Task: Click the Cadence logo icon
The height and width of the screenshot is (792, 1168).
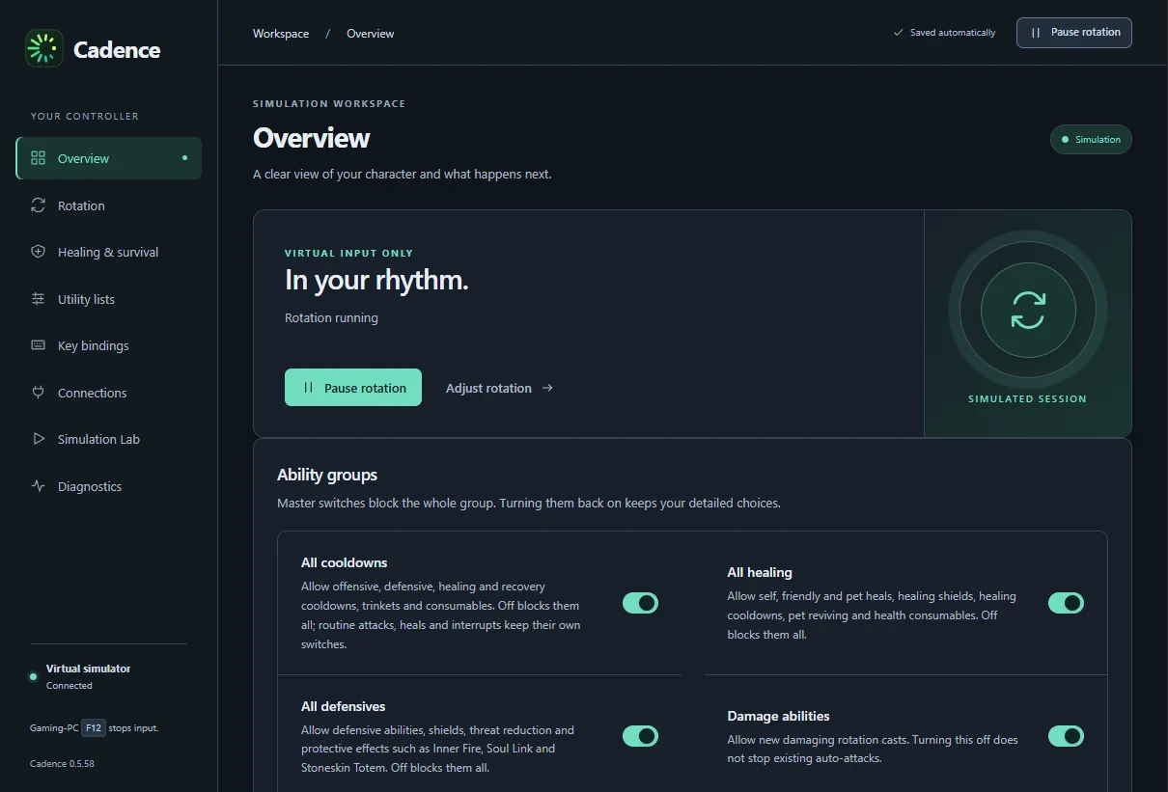Action: tap(44, 48)
